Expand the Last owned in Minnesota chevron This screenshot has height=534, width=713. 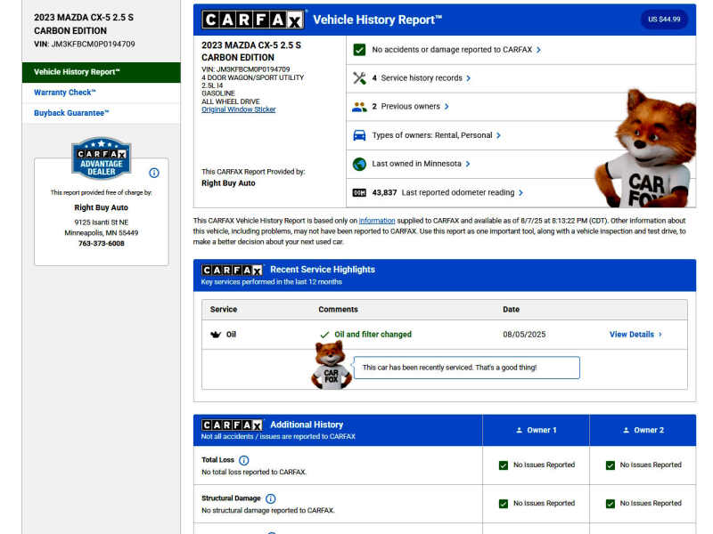[x=468, y=164]
